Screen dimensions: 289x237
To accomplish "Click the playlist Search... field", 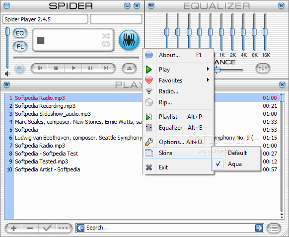I will click(169, 228).
